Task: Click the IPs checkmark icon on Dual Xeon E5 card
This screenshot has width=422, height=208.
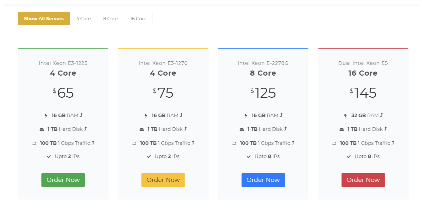Action: (349, 157)
